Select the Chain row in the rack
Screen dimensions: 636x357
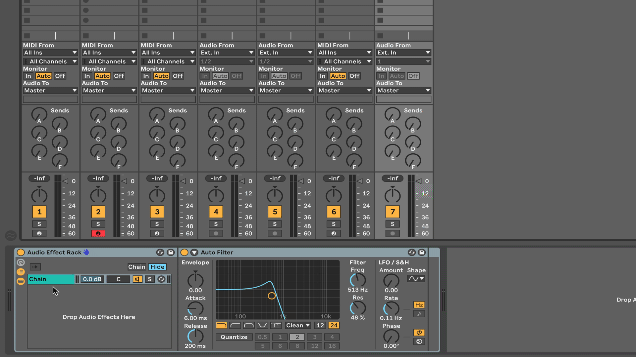click(51, 279)
